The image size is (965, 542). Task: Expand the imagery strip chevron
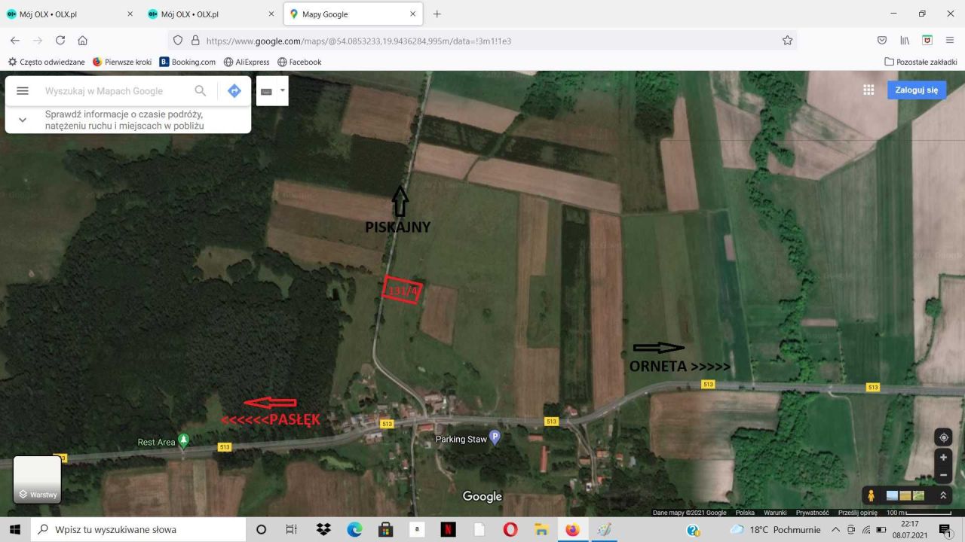coord(942,495)
